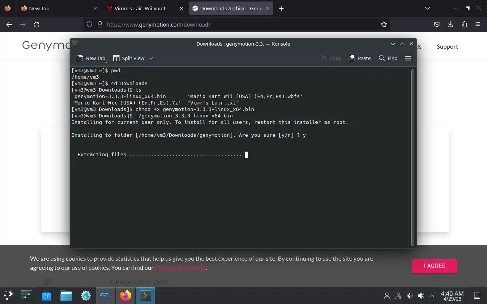Open the globe-gear app on the taskbar
Screen dimensions: 487x304
pyautogui.click(x=86, y=295)
